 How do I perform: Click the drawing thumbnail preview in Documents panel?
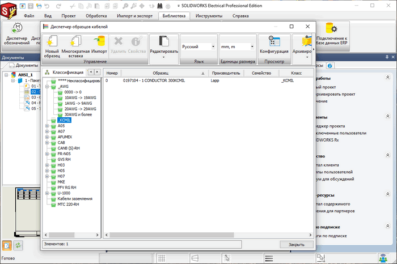click(28, 212)
